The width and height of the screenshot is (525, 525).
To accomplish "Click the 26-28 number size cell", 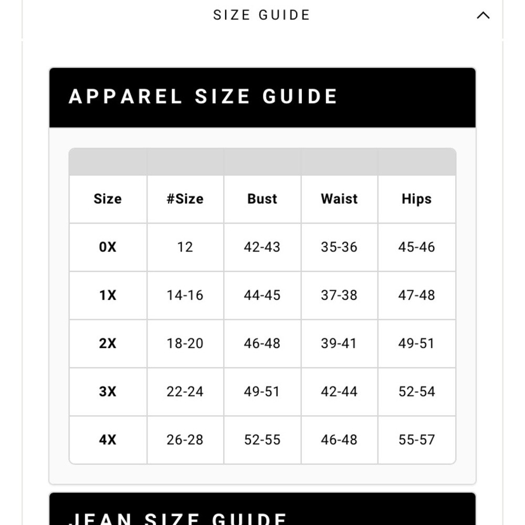I will (185, 440).
